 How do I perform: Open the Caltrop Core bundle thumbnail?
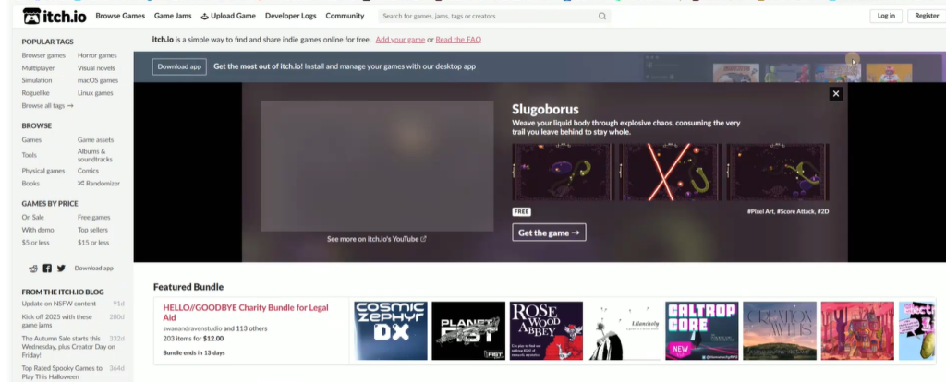(701, 330)
